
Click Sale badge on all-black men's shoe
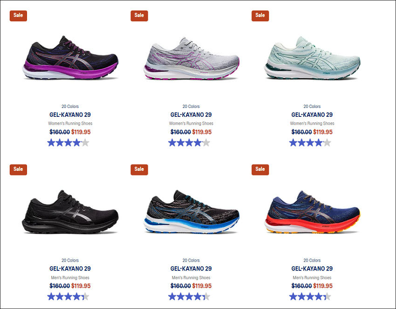coord(18,169)
